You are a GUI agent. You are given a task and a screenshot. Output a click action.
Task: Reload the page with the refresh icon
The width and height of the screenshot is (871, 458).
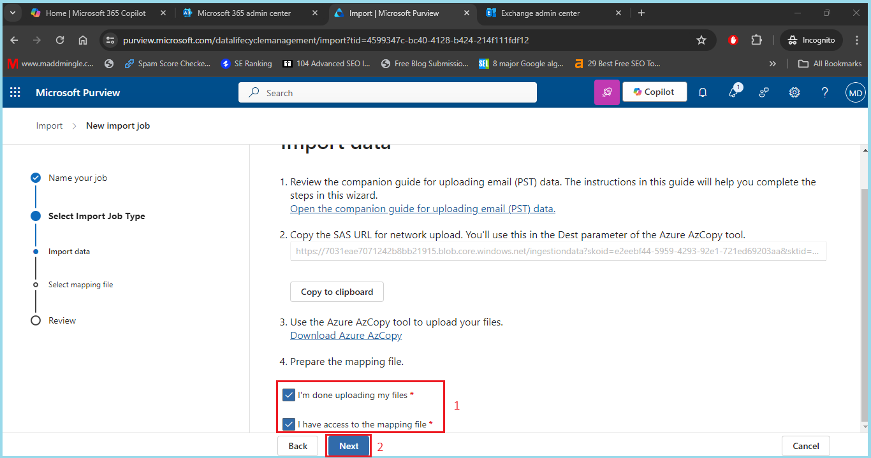pyautogui.click(x=60, y=40)
